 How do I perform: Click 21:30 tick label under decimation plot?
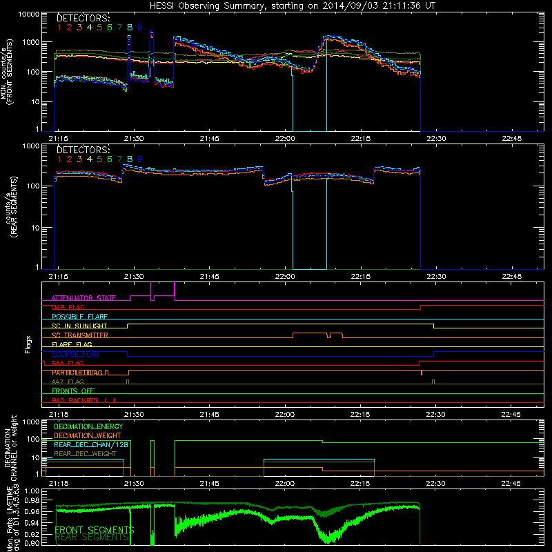(134, 484)
